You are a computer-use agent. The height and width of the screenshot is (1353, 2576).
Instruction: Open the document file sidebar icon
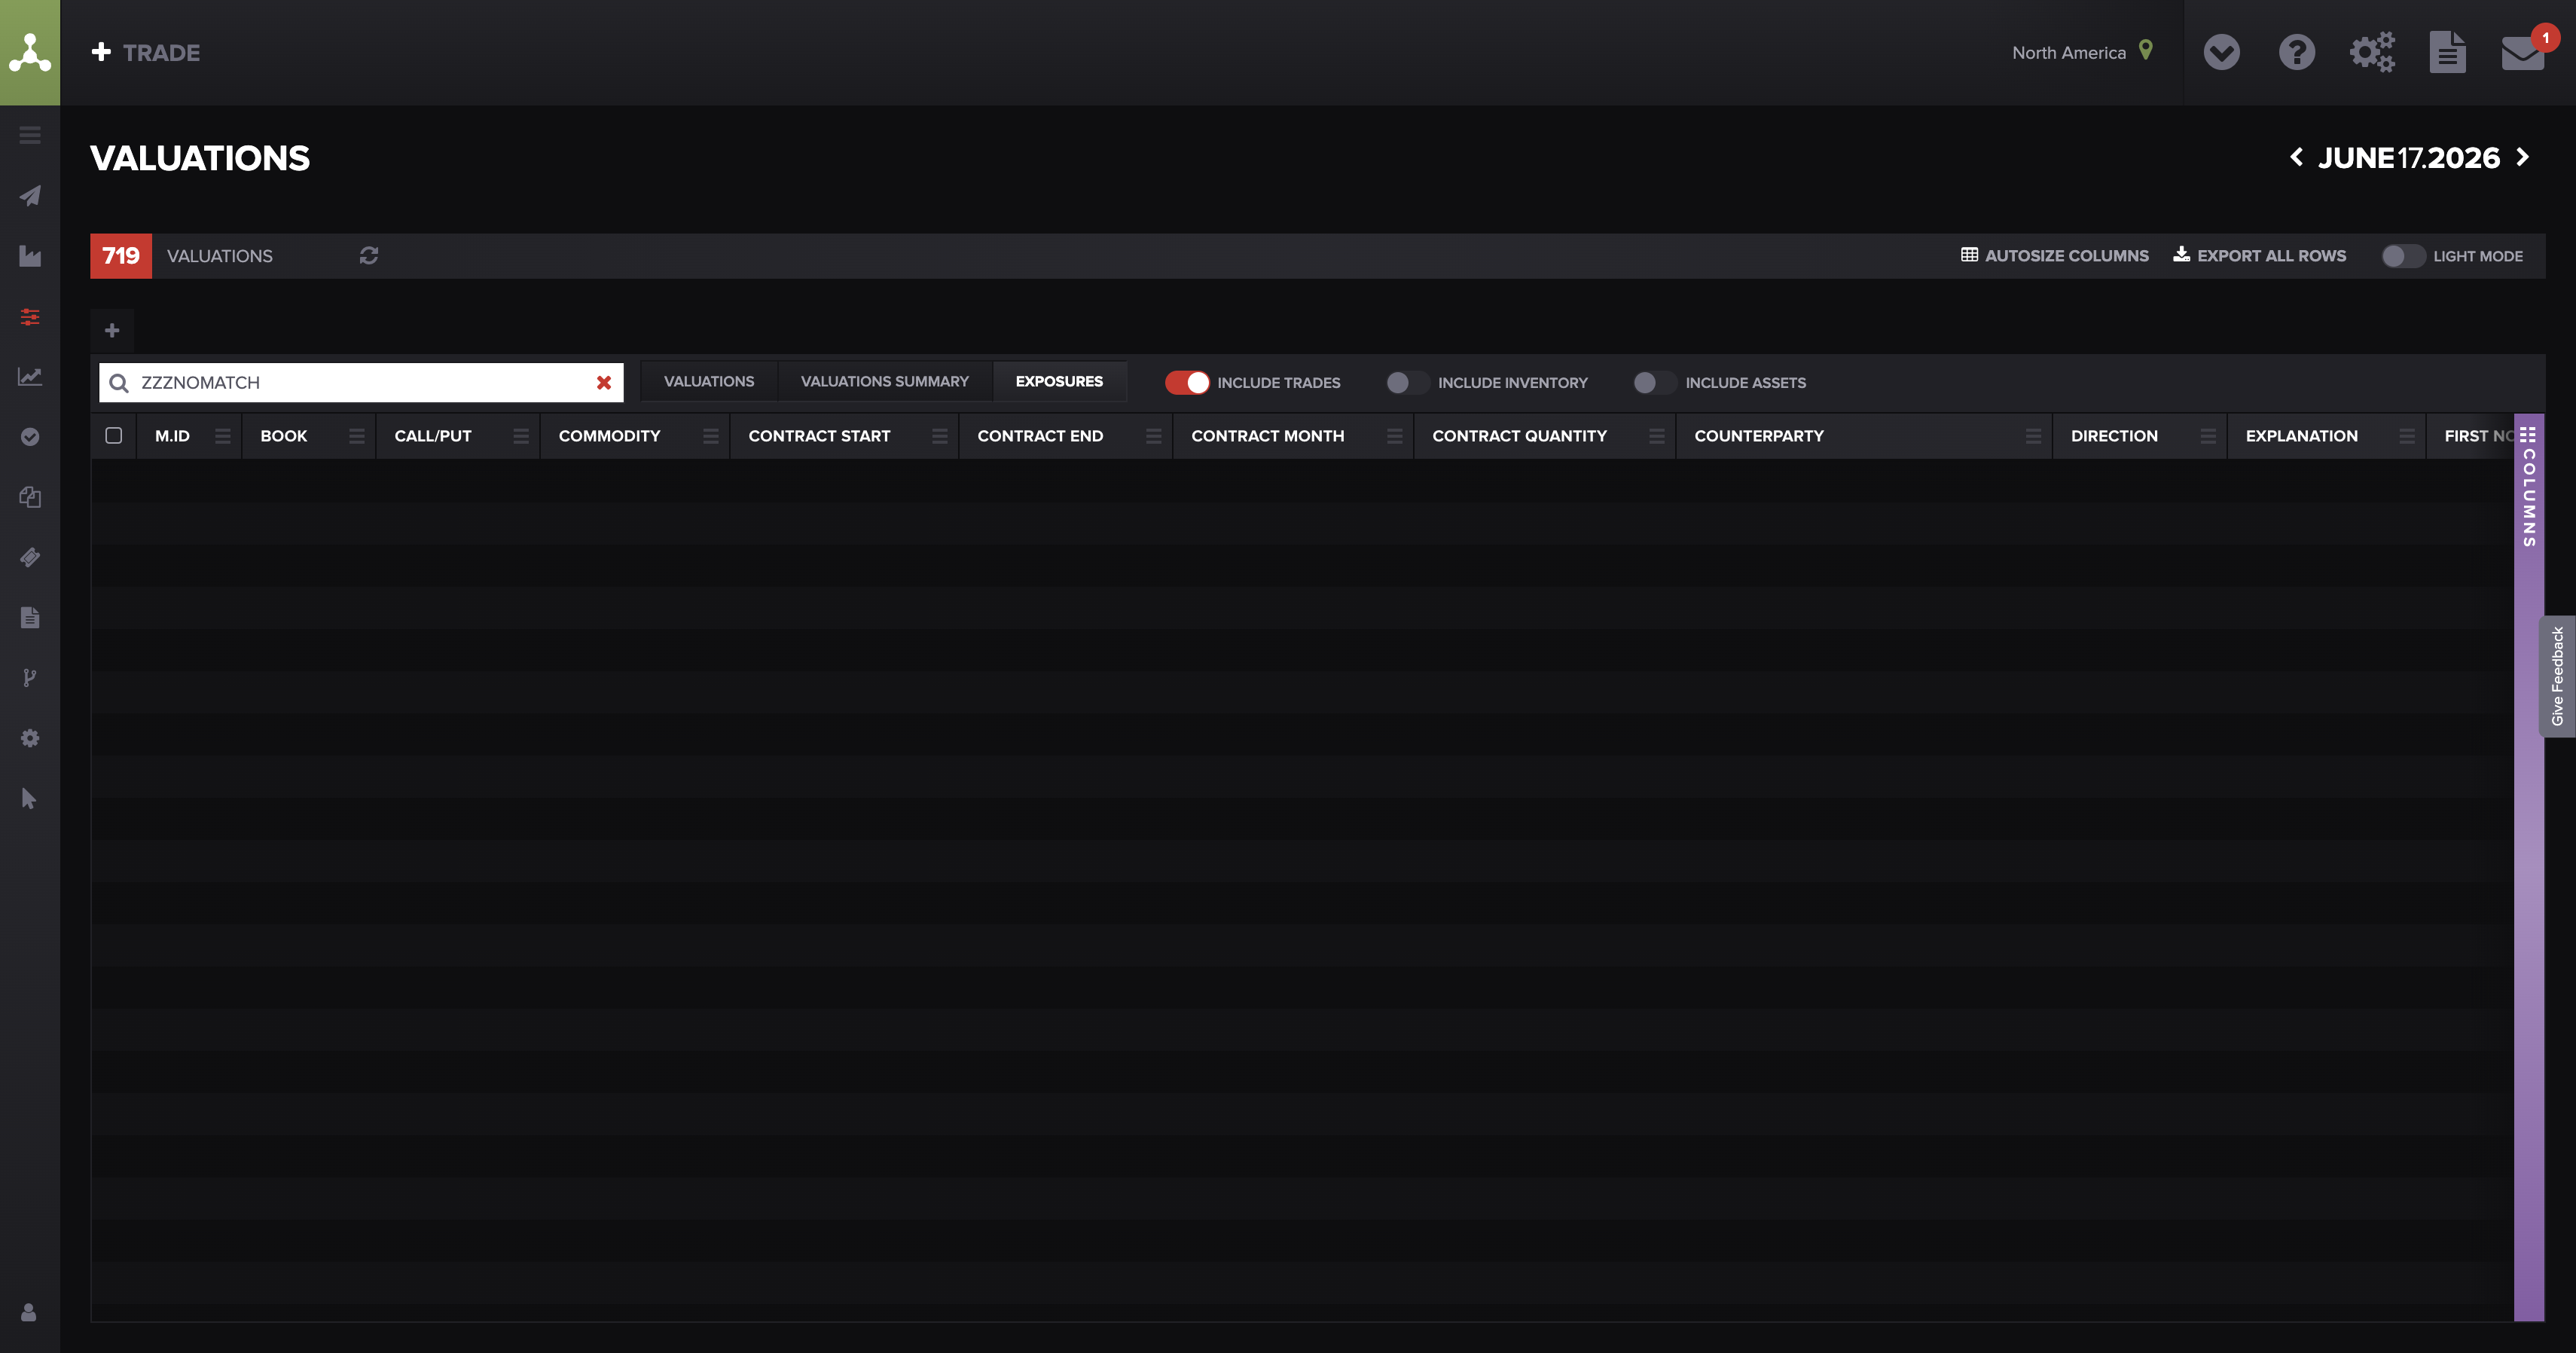[x=30, y=617]
